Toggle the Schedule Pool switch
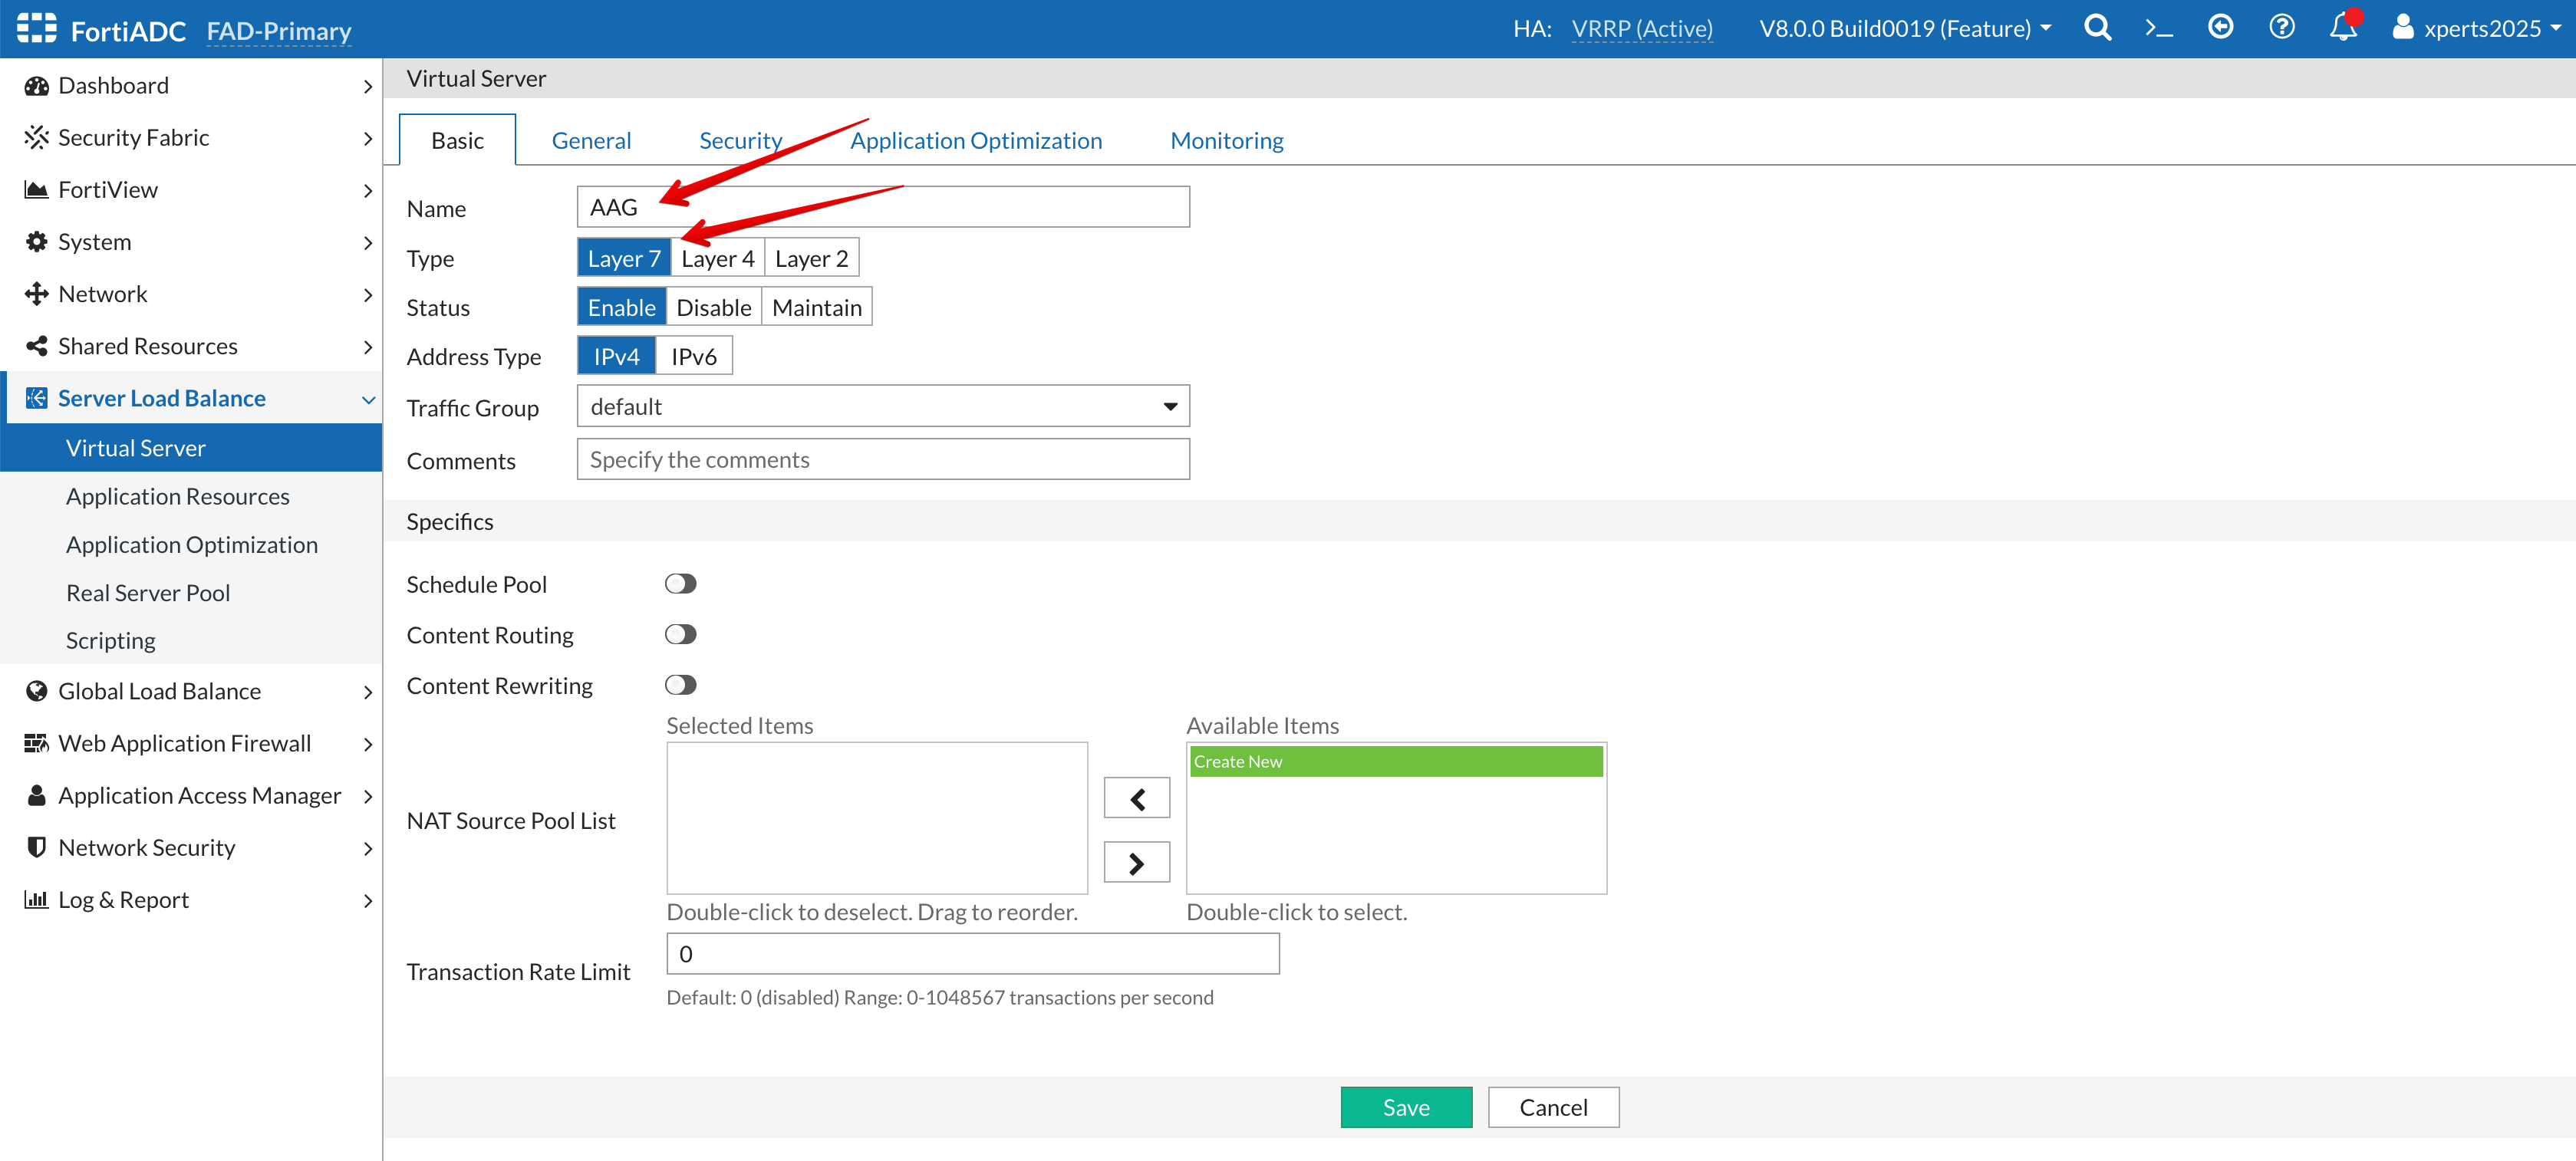The width and height of the screenshot is (2576, 1161). 680,584
